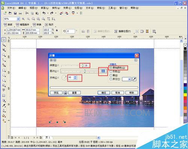Select 其它 radio button

[x=111, y=79]
